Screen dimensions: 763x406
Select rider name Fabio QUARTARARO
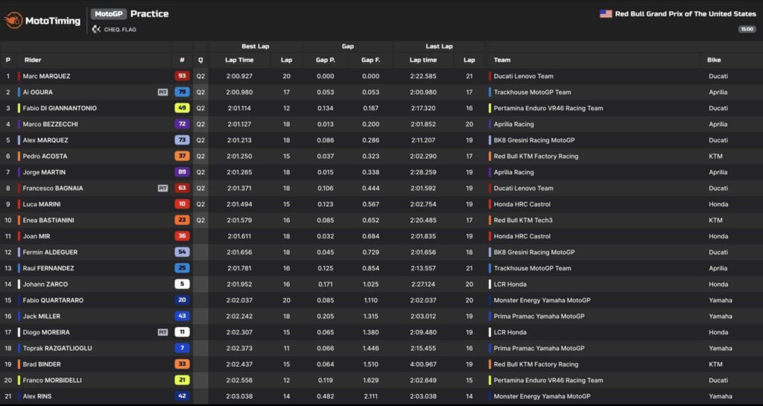click(x=53, y=300)
